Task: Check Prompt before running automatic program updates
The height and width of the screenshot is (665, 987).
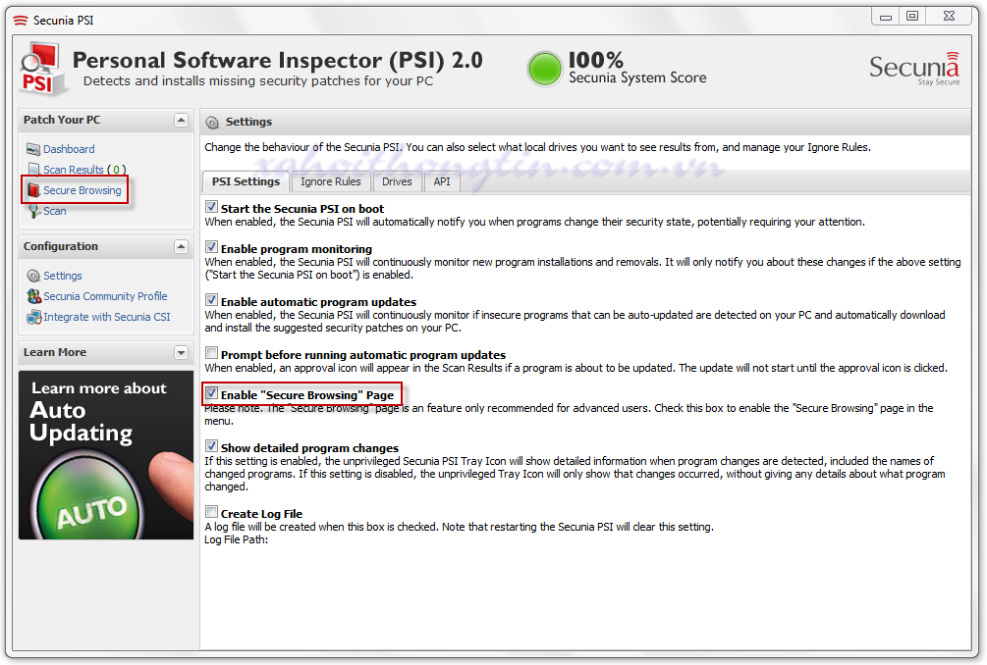Action: (x=211, y=353)
